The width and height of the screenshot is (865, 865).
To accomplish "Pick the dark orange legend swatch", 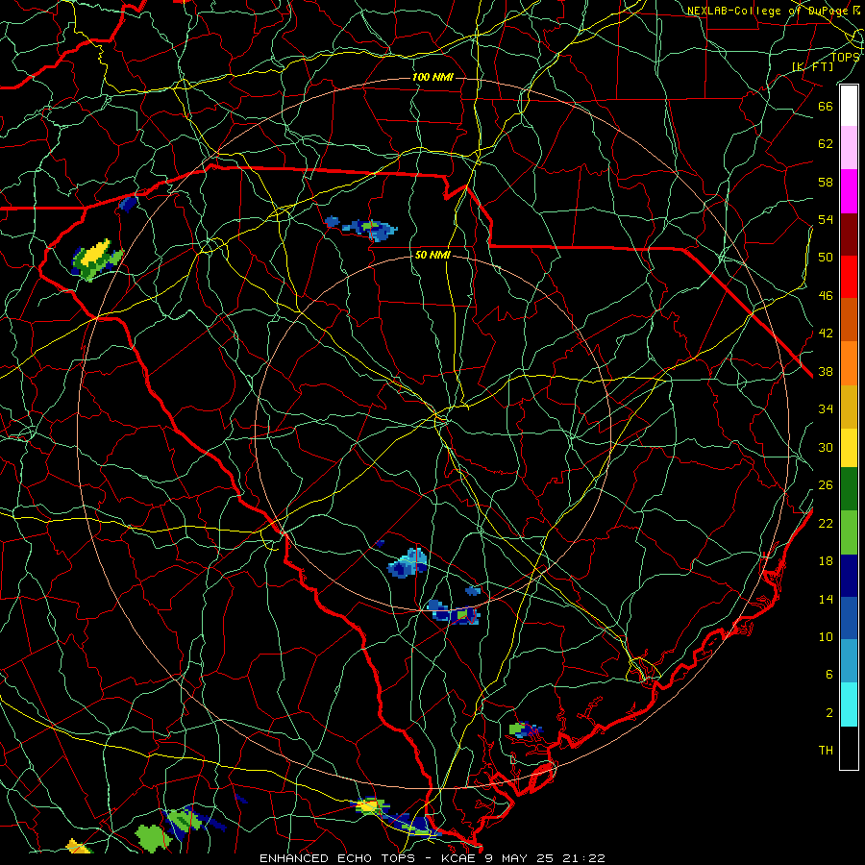I will pos(849,320).
